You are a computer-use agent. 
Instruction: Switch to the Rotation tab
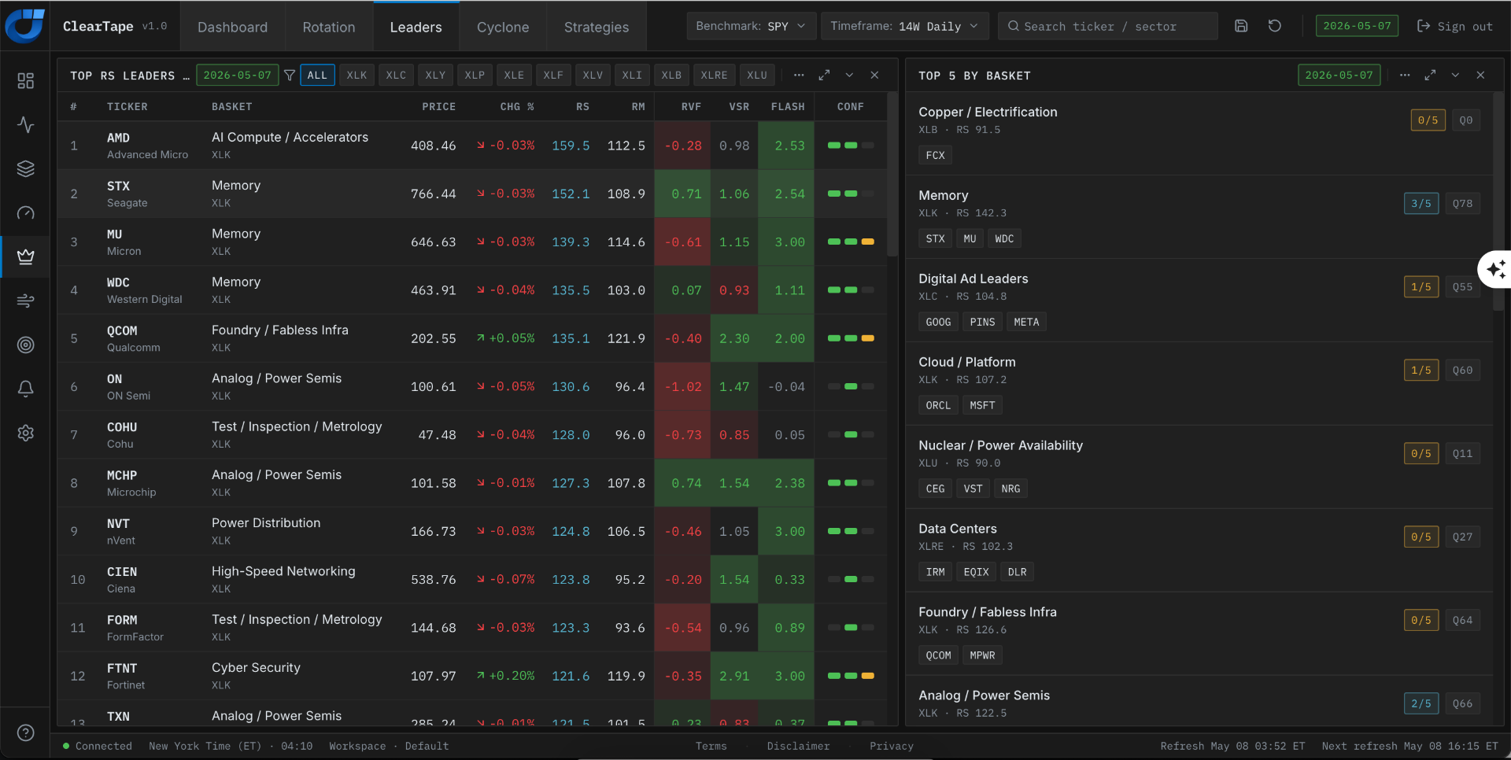[x=329, y=27]
